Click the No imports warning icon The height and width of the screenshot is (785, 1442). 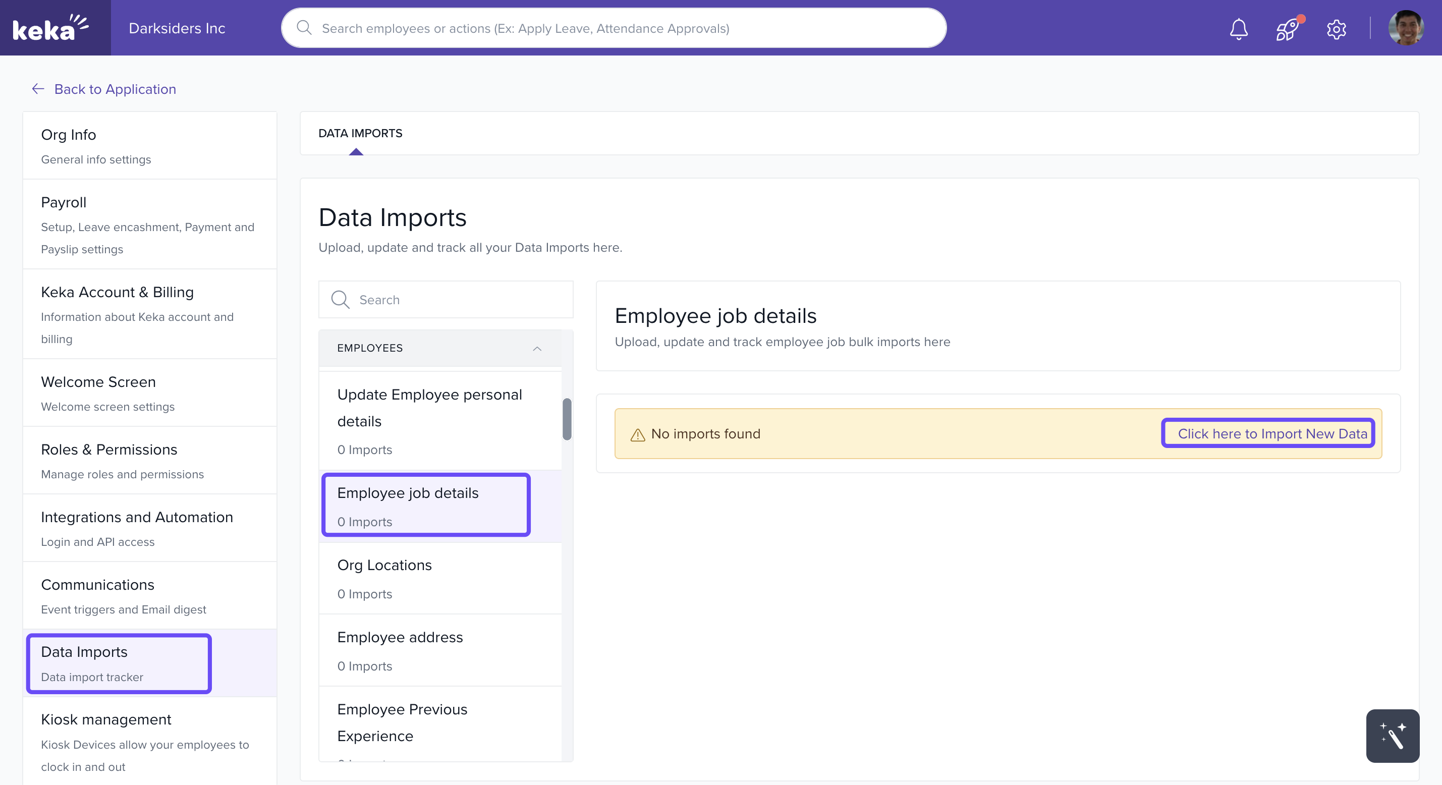click(x=638, y=434)
